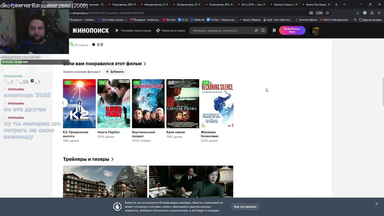Open the Battle.net bookmark
This screenshot has height=216, width=384.
[197, 20]
